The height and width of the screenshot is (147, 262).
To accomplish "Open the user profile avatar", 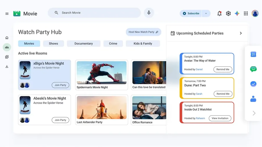I will pyautogui.click(x=255, y=13).
